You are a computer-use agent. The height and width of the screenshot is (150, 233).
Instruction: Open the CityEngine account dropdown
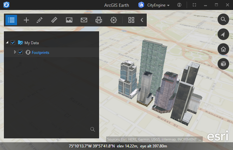154,5
